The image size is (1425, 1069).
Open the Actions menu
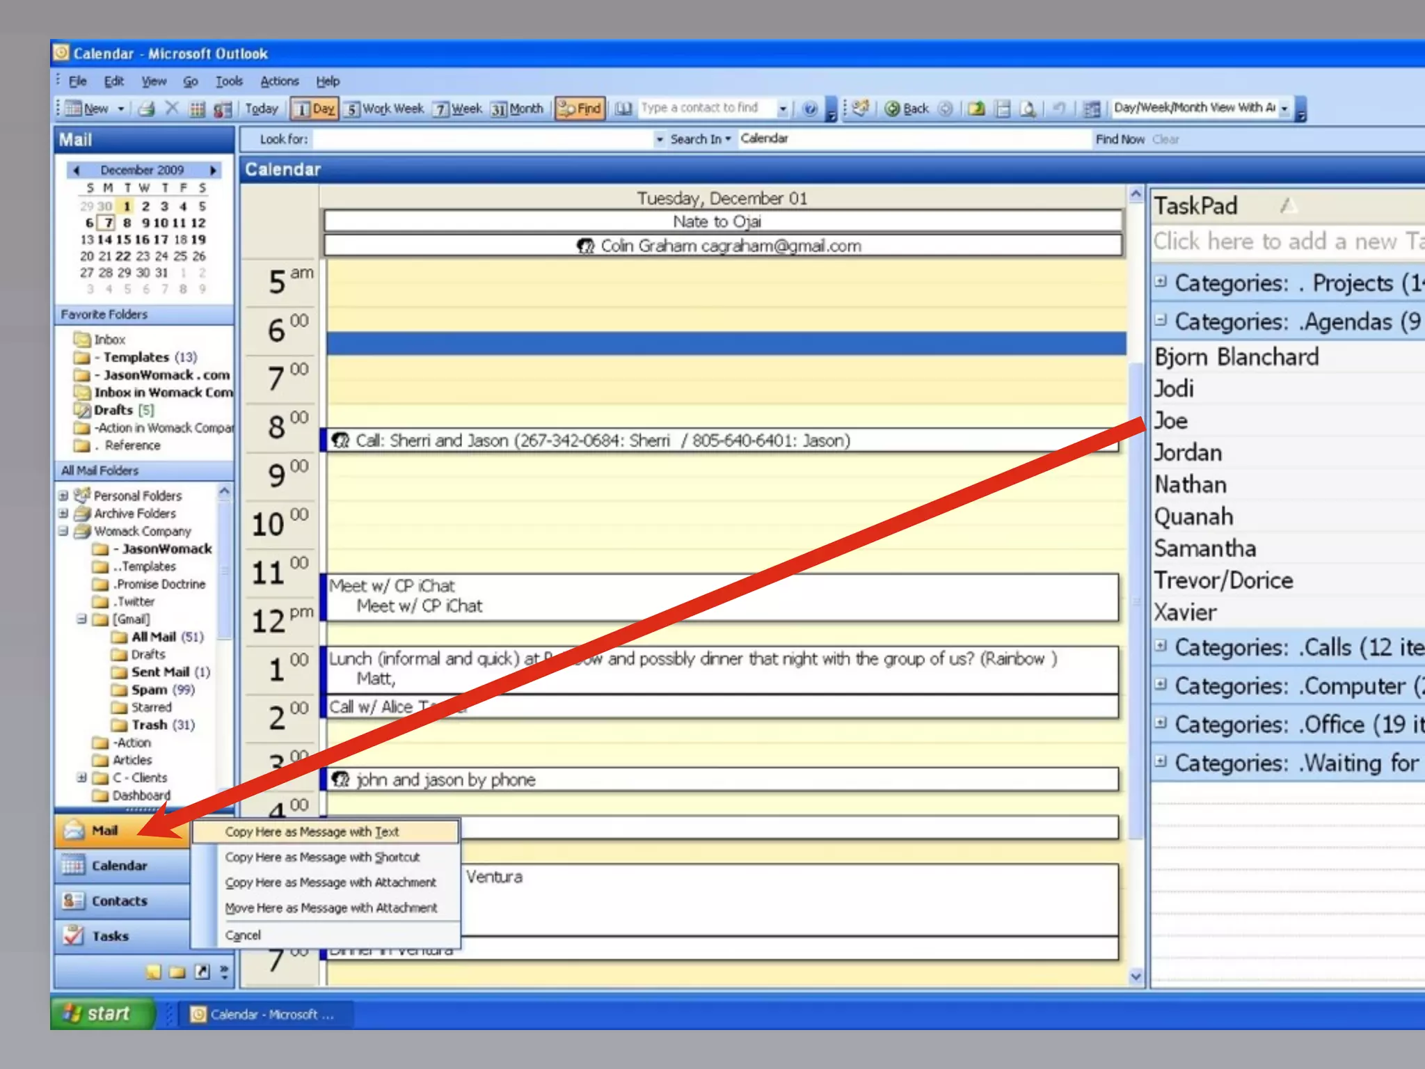coord(279,81)
